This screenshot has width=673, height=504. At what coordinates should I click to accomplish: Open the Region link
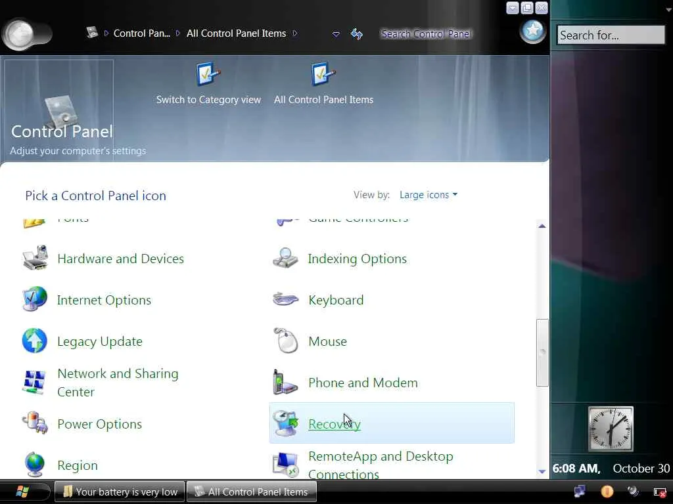[x=78, y=465]
